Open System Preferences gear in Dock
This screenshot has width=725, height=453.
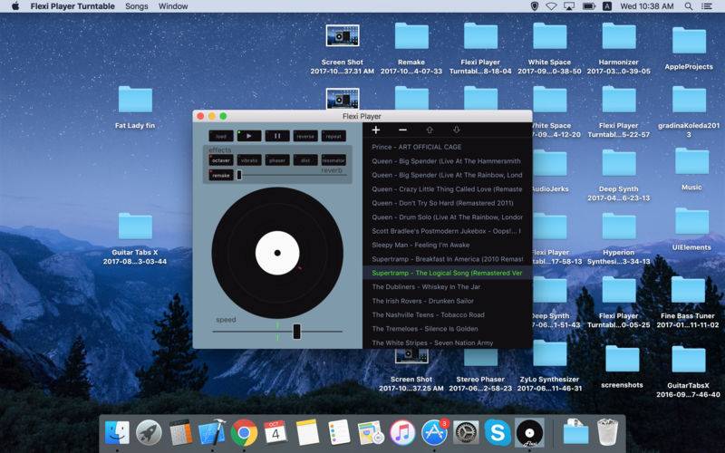(x=466, y=433)
